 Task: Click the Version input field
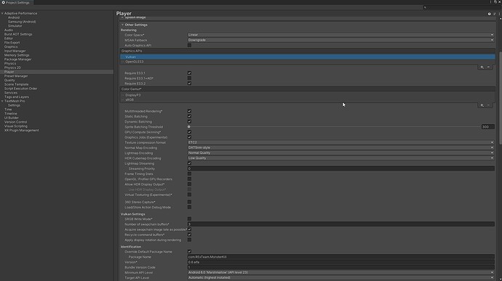[341, 262]
